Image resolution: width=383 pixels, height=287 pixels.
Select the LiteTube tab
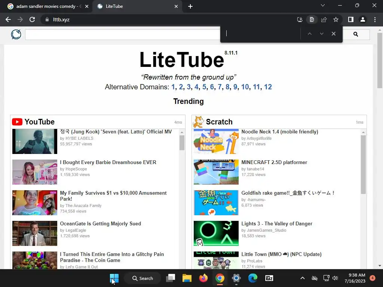point(137,6)
